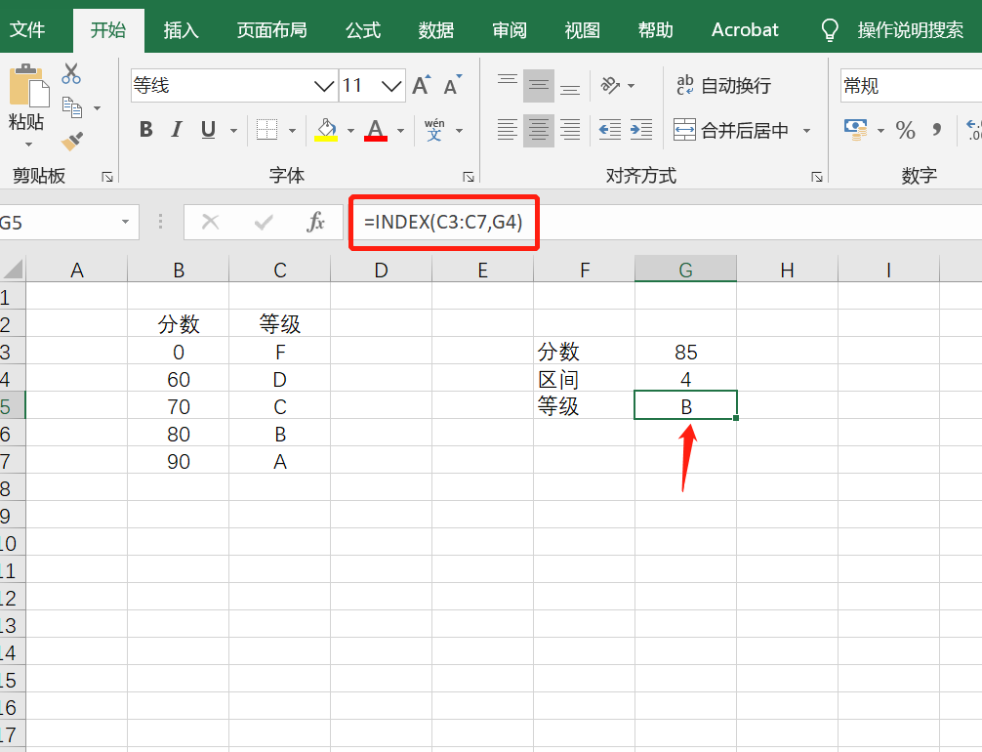Image resolution: width=982 pixels, height=752 pixels.
Task: Open the fill color dropdown arrow
Action: click(x=349, y=129)
